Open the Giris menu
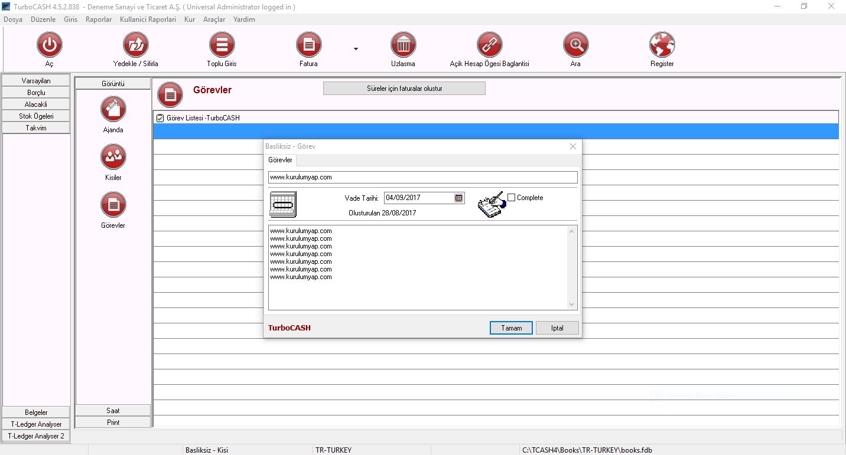The image size is (846, 455). [71, 19]
